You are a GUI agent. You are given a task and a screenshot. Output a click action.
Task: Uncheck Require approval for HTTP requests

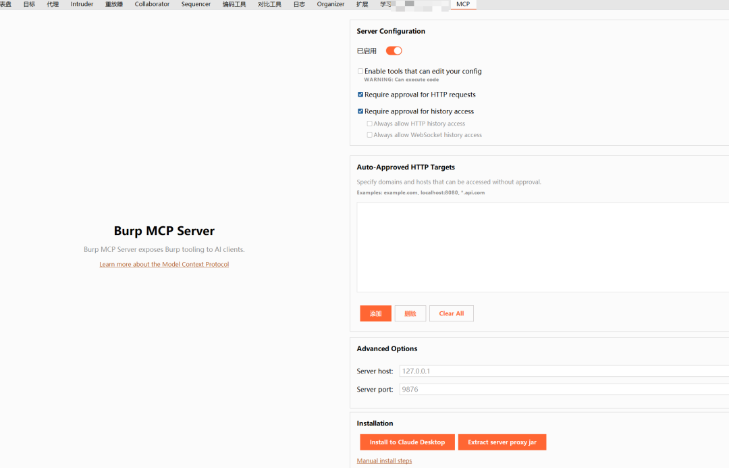pos(360,95)
